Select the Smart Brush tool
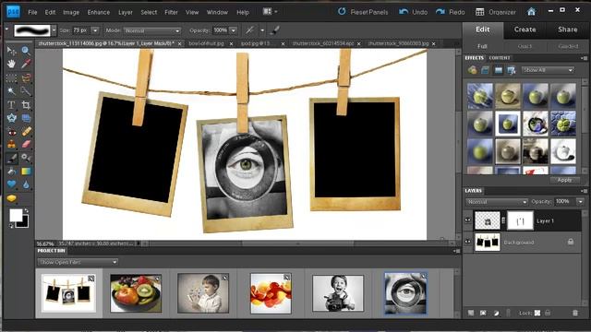This screenshot has height=332, width=591. (26, 158)
